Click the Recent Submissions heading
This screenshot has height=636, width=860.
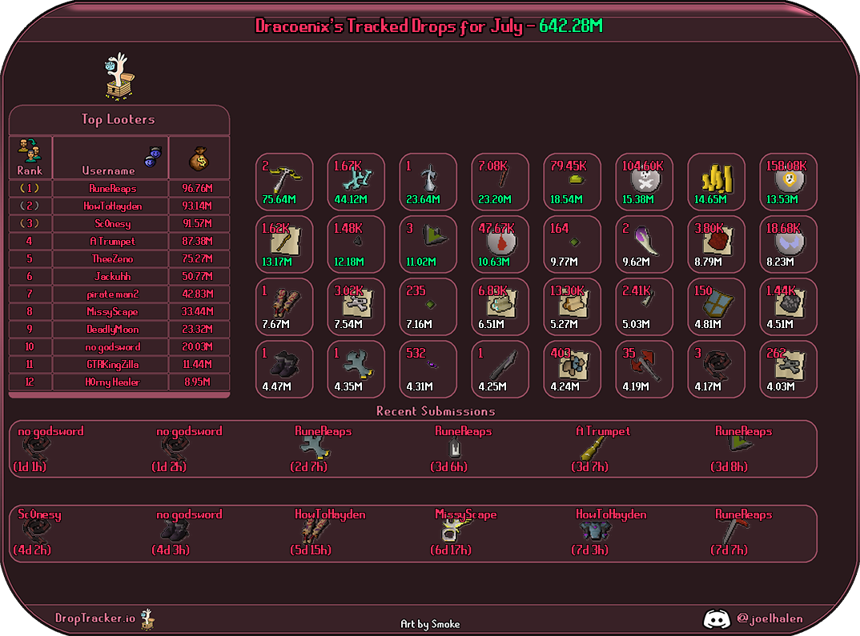(x=436, y=411)
